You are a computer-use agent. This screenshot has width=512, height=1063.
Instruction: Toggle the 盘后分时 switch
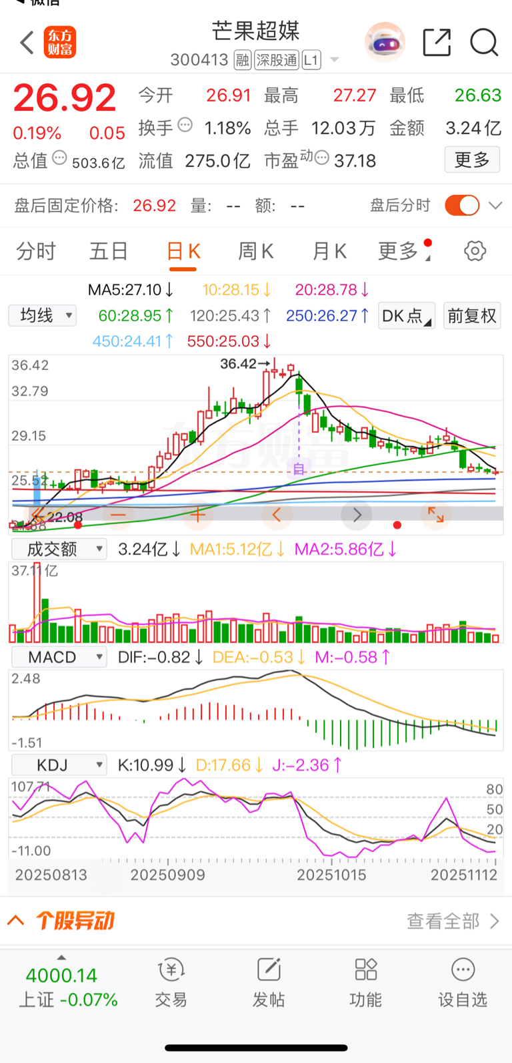click(x=462, y=205)
